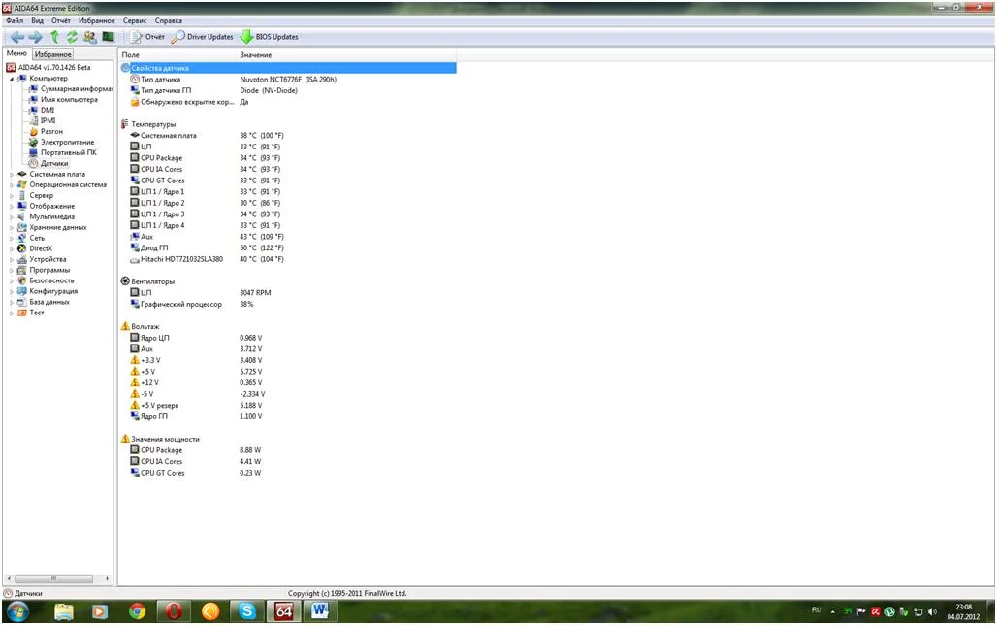Select the Конфигурация tree item
Image resolution: width=997 pixels, height=625 pixels.
point(53,291)
